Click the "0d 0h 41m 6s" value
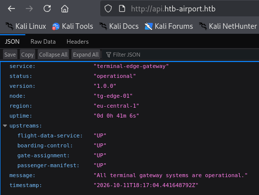The width and height of the screenshot is (259, 195). point(116,116)
